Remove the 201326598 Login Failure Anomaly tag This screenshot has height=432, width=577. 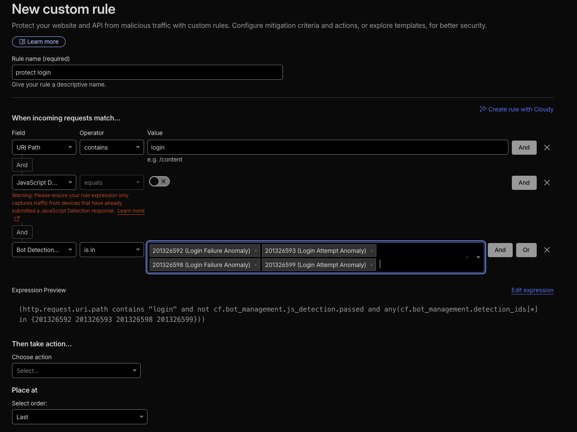tap(255, 264)
